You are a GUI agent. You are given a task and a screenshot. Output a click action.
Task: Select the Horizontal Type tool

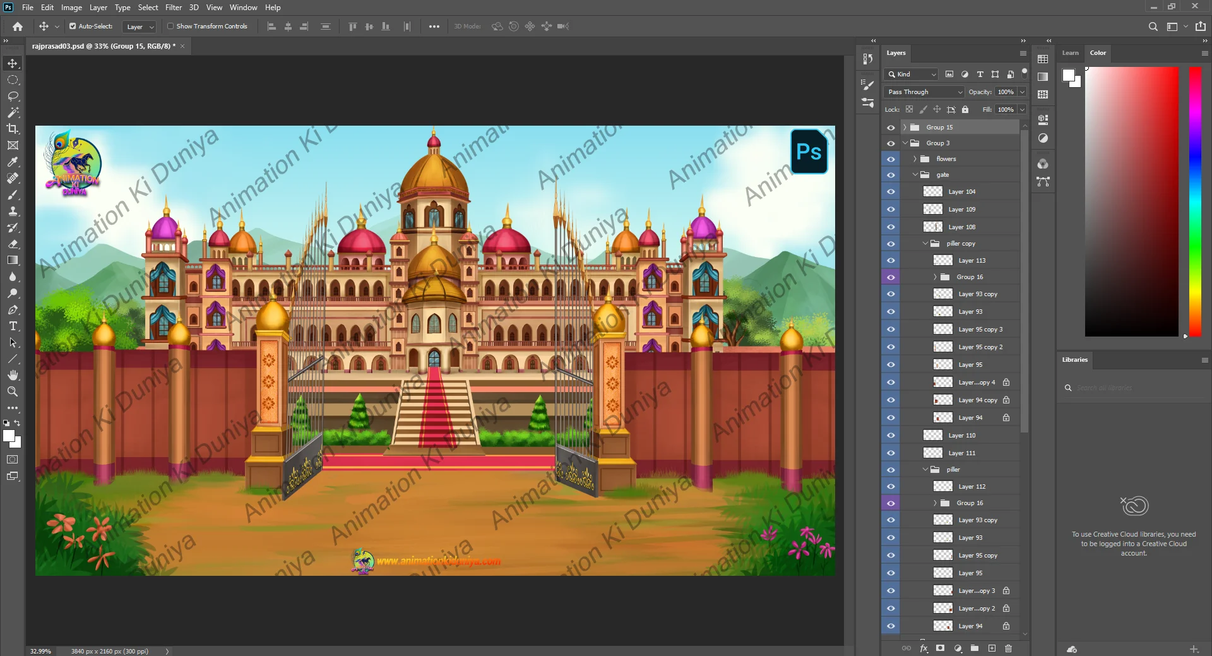pos(13,326)
